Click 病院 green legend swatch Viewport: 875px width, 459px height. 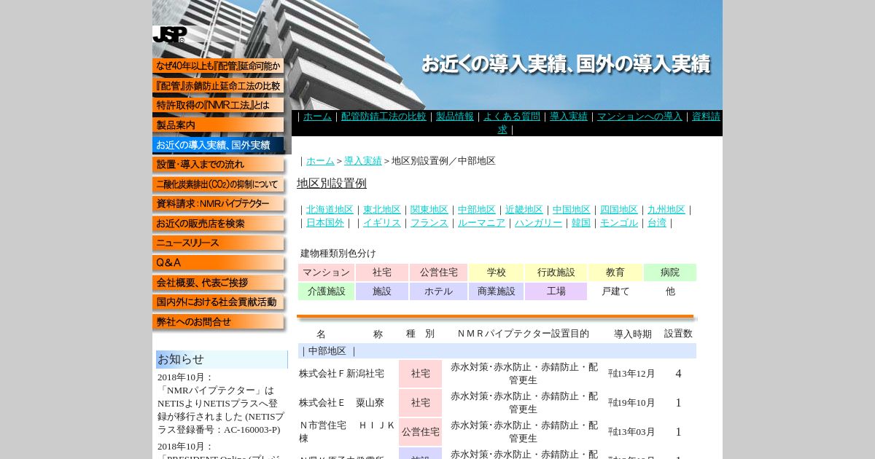pyautogui.click(x=670, y=272)
